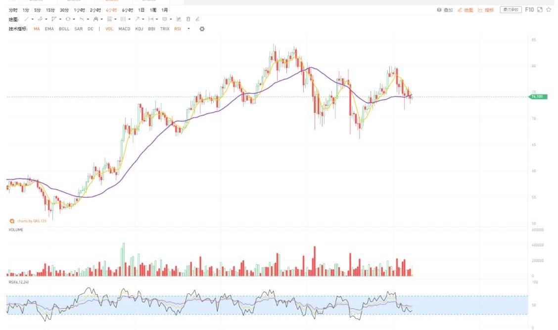558x330 pixels.
Task: Open dropdown arrow next to line tool
Action: 33,19
